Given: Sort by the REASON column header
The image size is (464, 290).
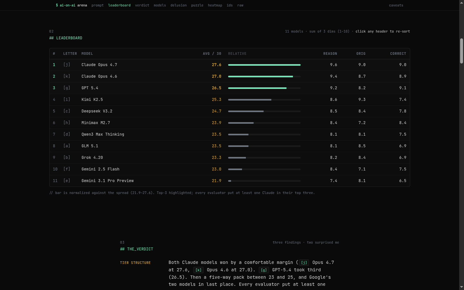Looking at the screenshot, I should (x=330, y=54).
